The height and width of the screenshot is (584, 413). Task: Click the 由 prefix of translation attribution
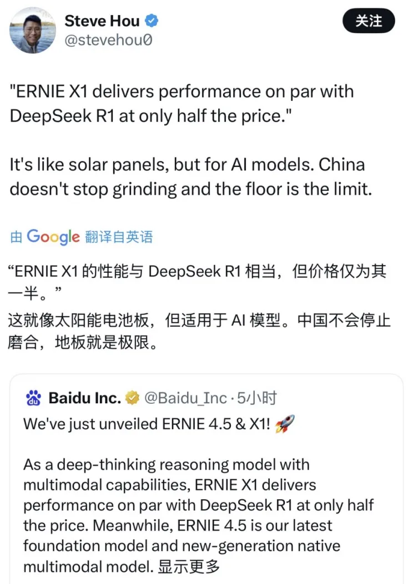tap(17, 237)
